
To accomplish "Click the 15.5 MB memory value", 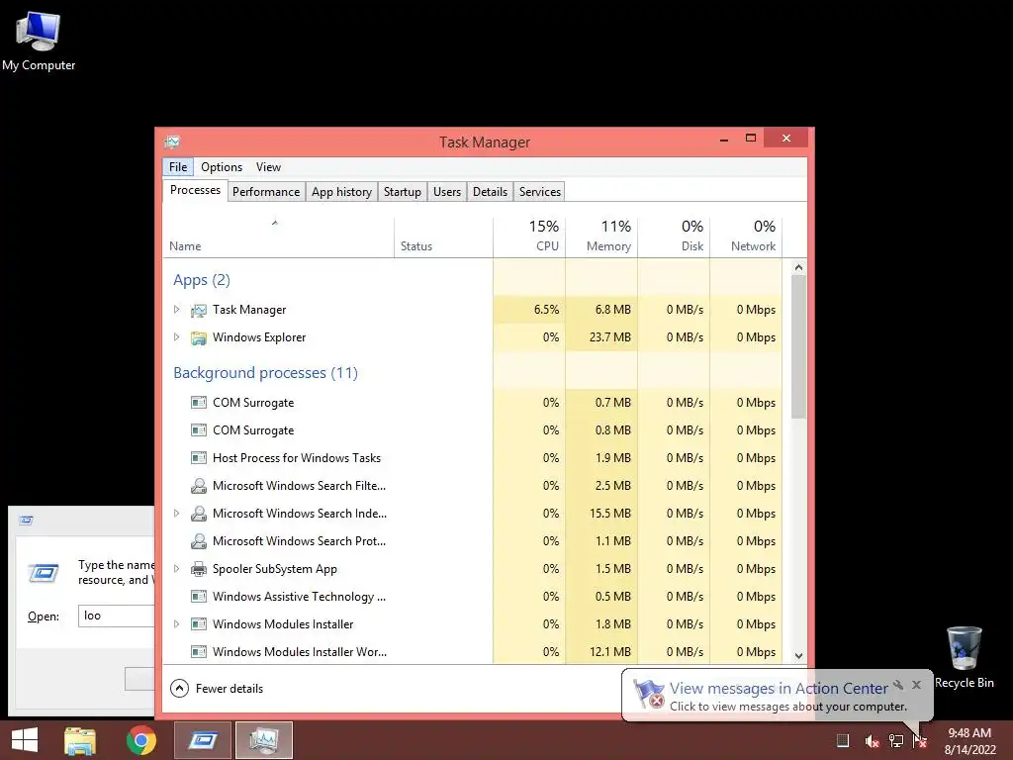I will point(609,514).
